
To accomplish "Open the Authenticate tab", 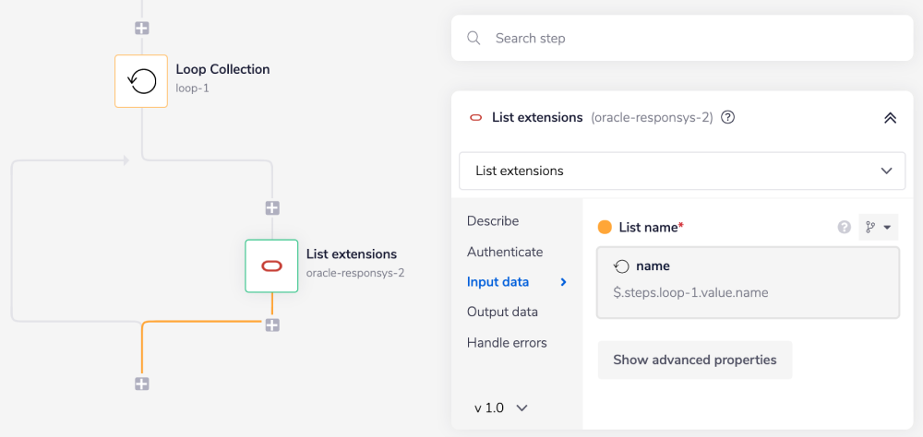I will coord(505,252).
